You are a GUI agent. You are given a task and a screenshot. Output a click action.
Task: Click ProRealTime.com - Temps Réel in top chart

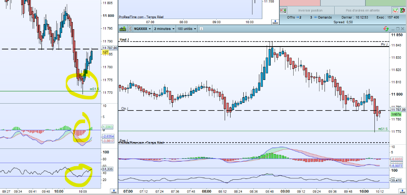(141, 17)
